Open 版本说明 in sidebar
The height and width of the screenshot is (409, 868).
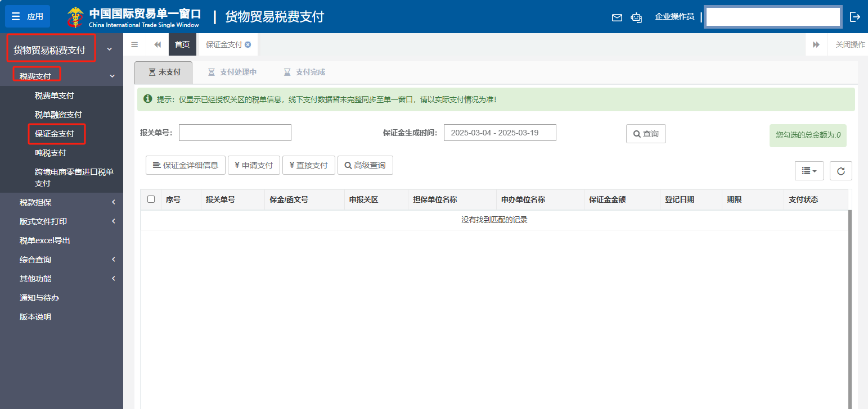click(35, 317)
